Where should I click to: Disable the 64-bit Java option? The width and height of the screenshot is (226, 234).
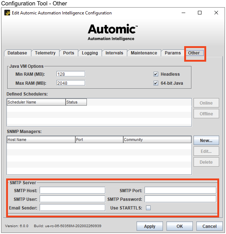(x=156, y=83)
